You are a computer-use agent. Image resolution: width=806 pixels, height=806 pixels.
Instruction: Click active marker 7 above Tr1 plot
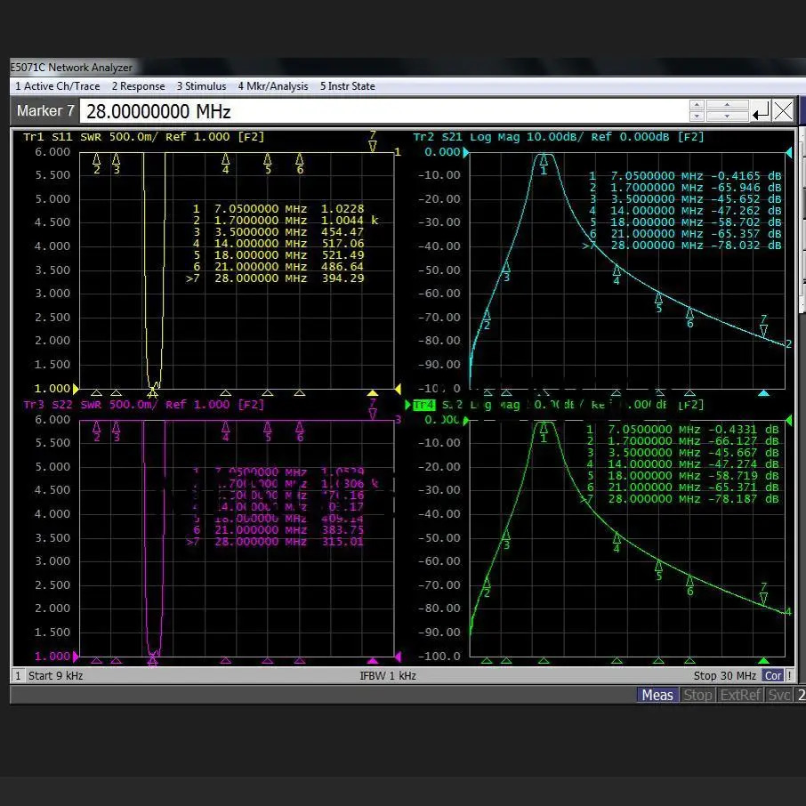(x=373, y=141)
